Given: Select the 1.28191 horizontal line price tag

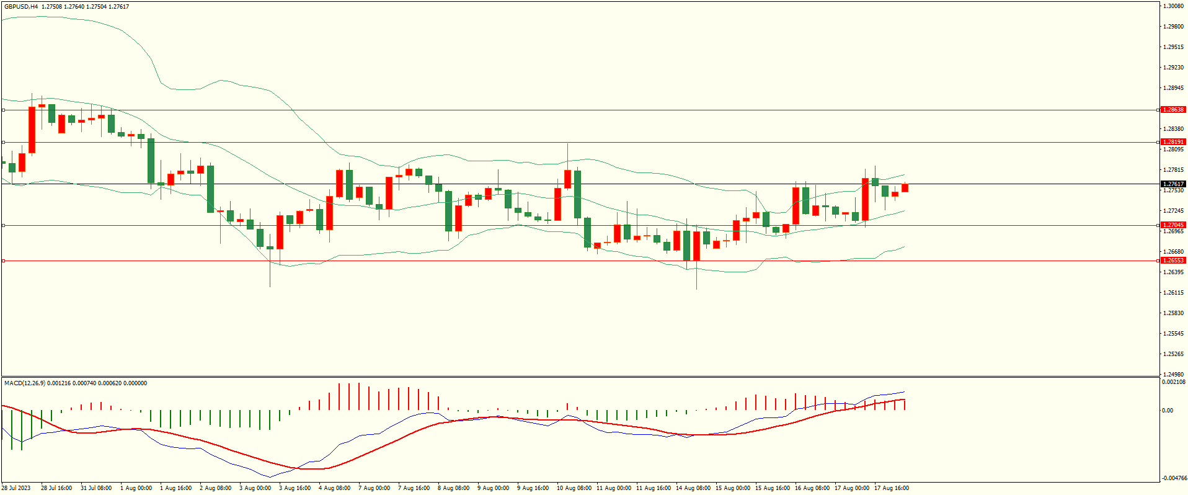Looking at the screenshot, I should [1173, 142].
